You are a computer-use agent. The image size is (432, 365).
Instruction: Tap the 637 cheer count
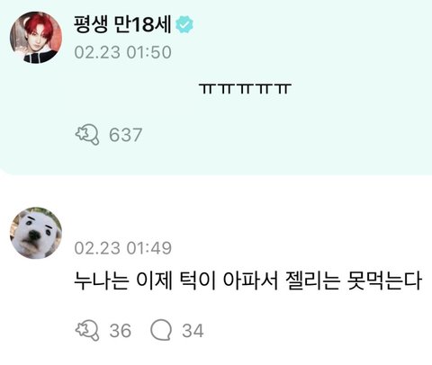click(x=125, y=135)
